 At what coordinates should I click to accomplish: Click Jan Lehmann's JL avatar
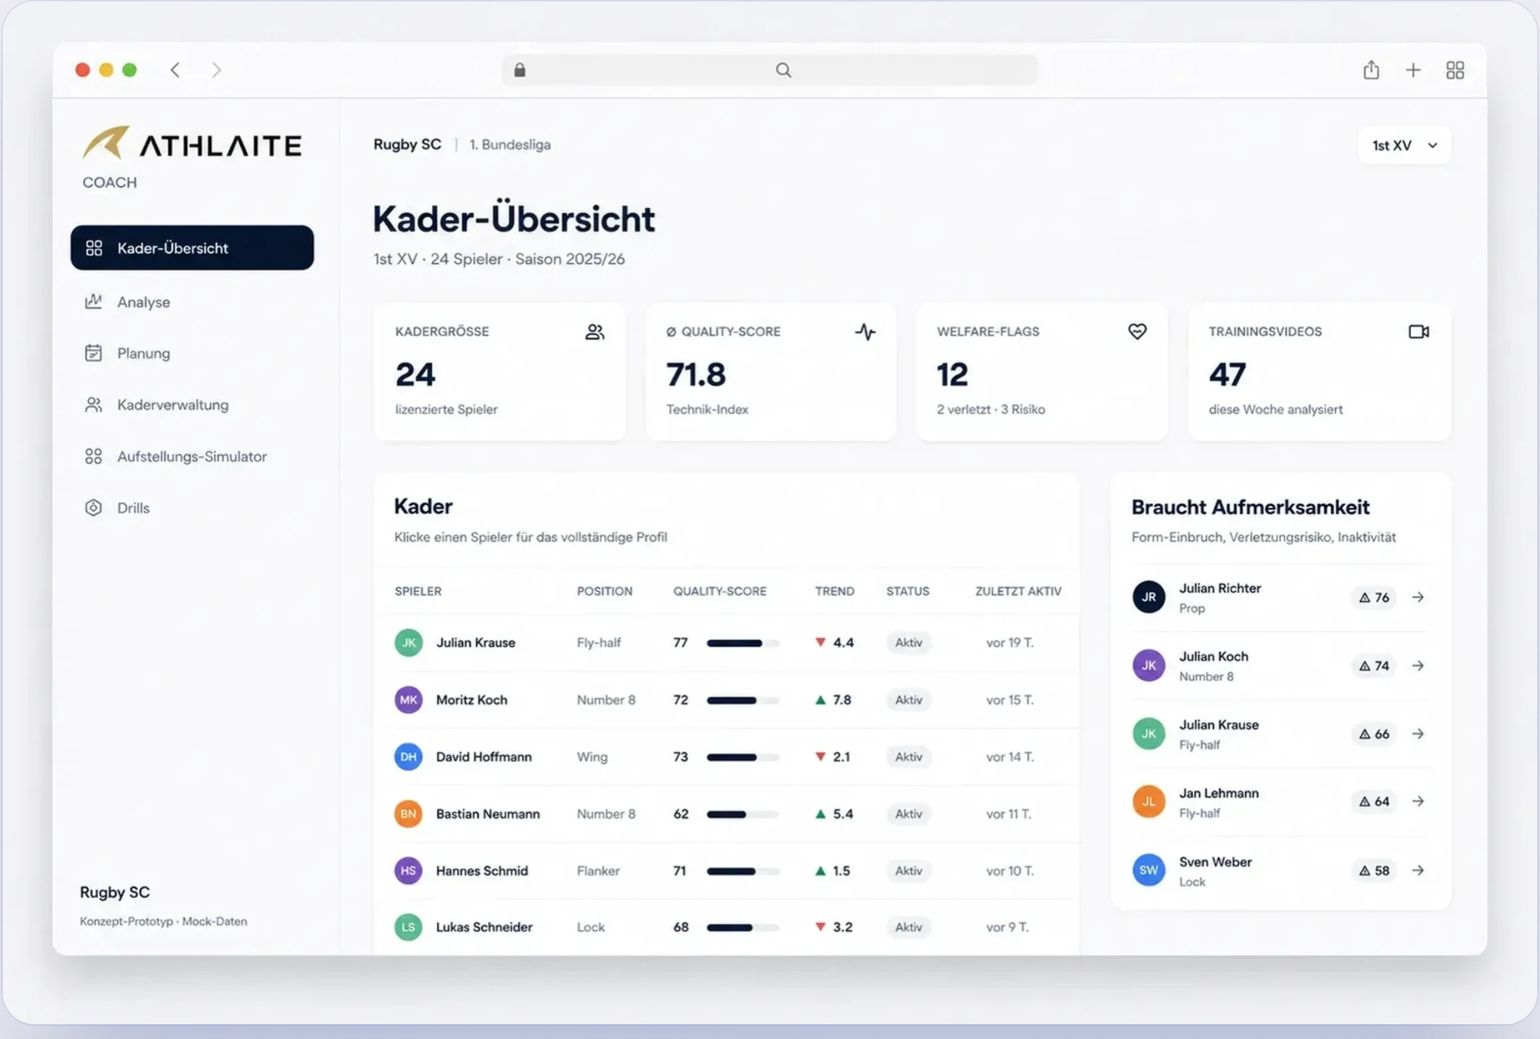[x=1149, y=801]
